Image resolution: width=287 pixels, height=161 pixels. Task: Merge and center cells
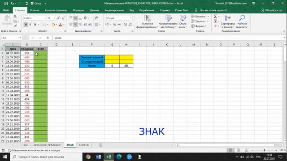click(97, 25)
